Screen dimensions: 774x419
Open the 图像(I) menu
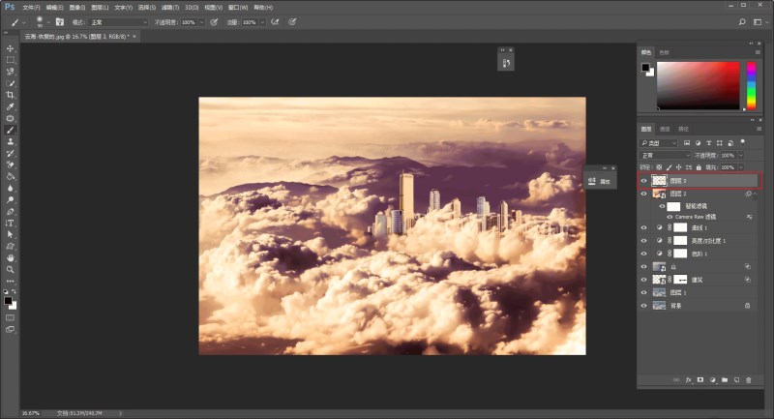click(77, 7)
